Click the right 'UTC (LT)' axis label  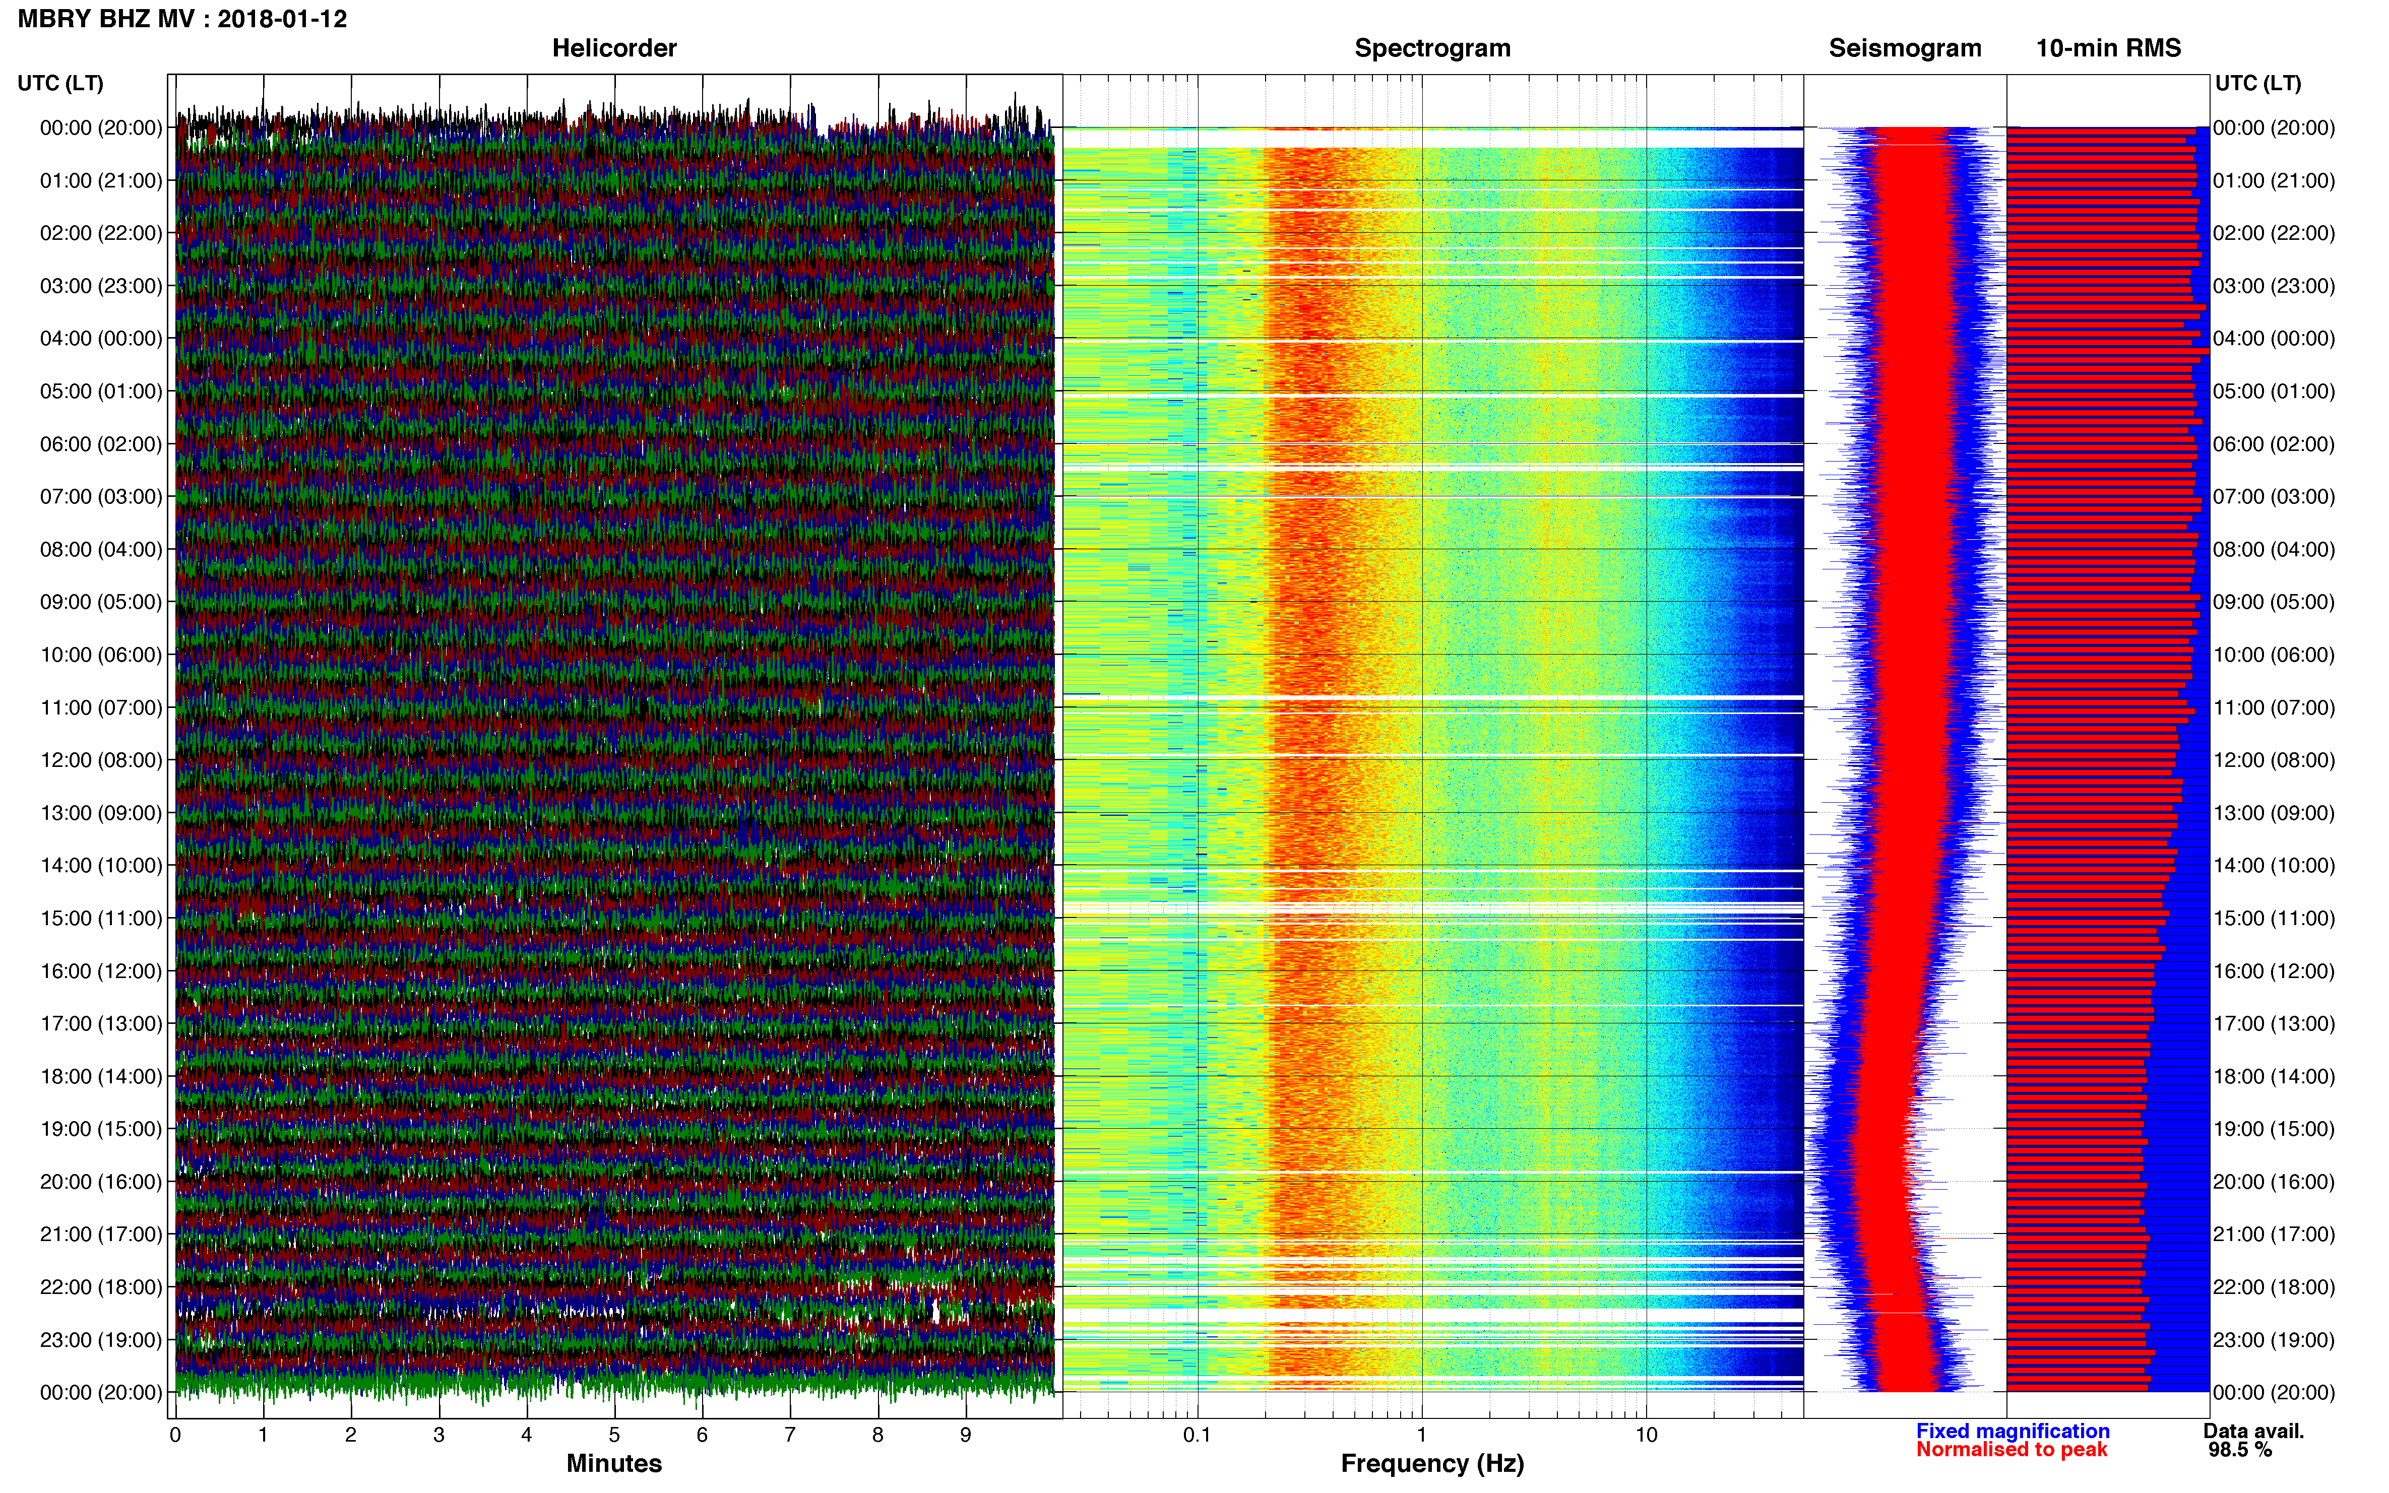(2257, 83)
